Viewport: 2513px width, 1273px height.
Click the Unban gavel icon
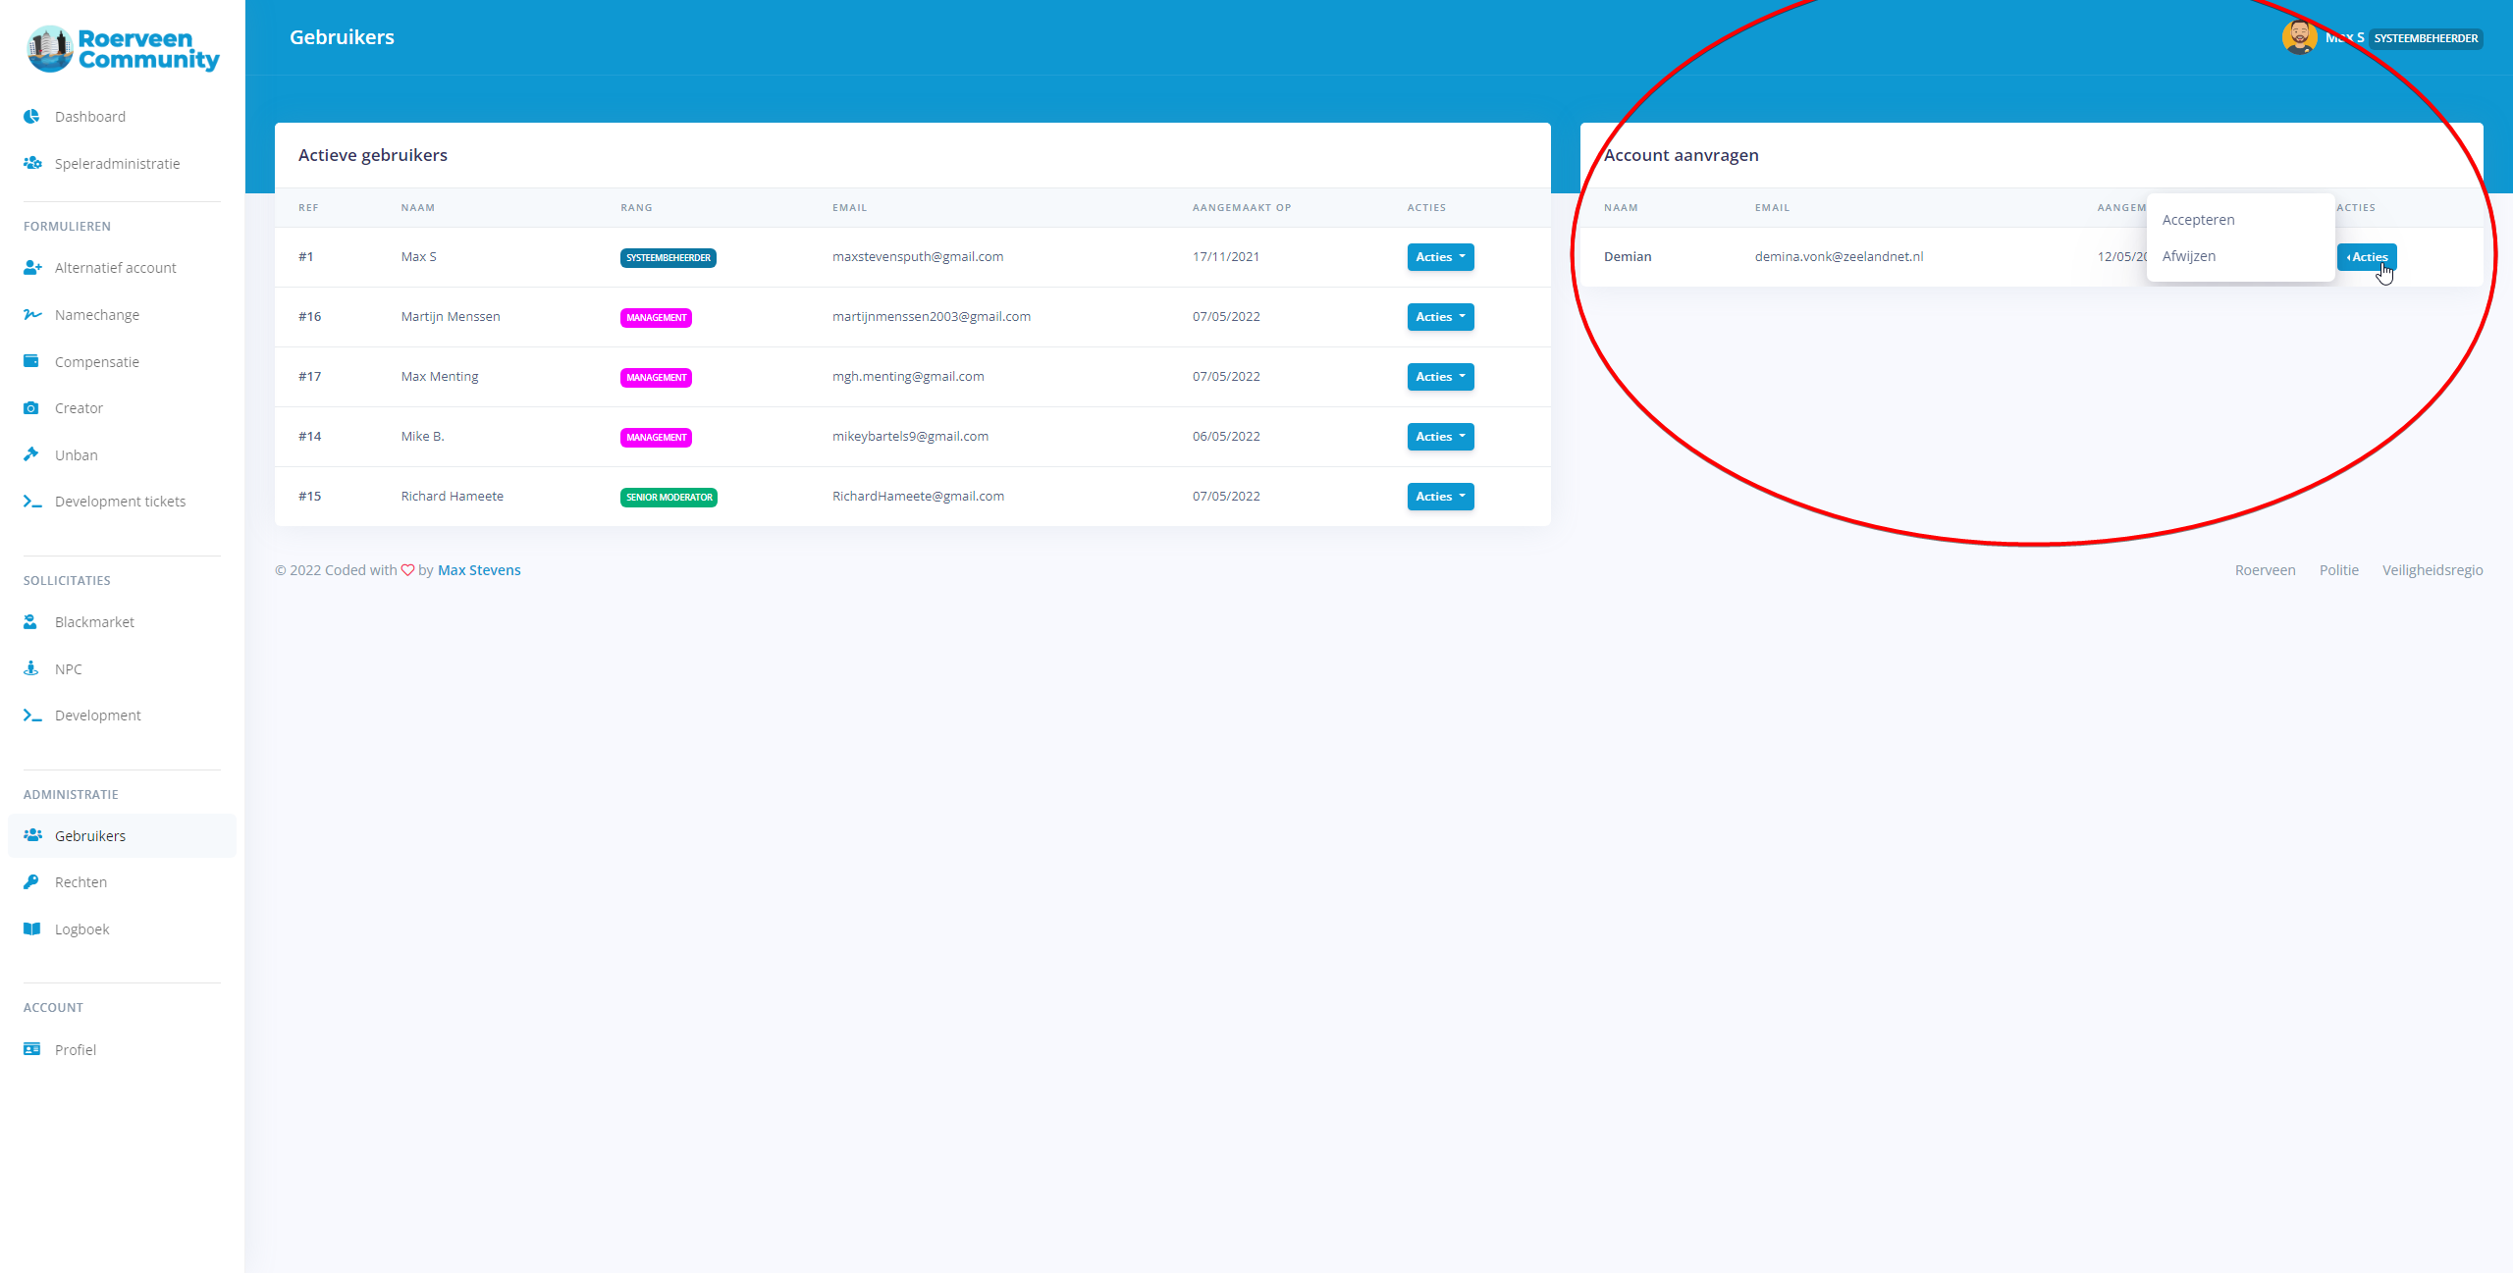31,454
